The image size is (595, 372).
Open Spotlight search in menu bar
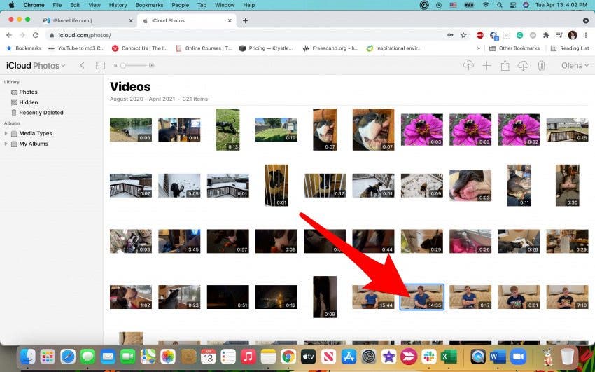coord(499,5)
